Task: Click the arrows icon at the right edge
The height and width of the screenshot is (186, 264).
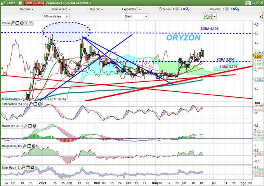Action: tap(261, 17)
